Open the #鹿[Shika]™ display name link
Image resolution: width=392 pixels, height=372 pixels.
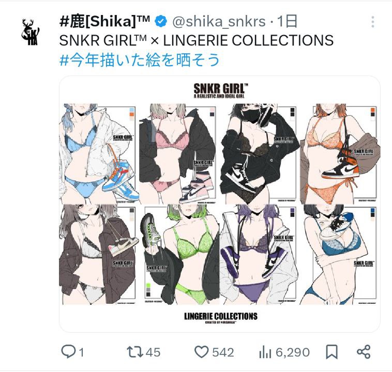(105, 21)
